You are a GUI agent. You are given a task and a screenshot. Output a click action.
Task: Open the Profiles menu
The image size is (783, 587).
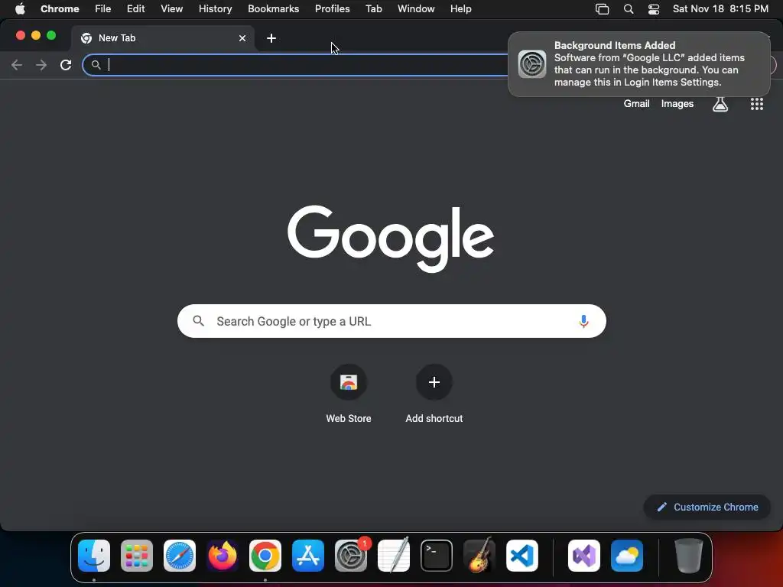pos(332,8)
